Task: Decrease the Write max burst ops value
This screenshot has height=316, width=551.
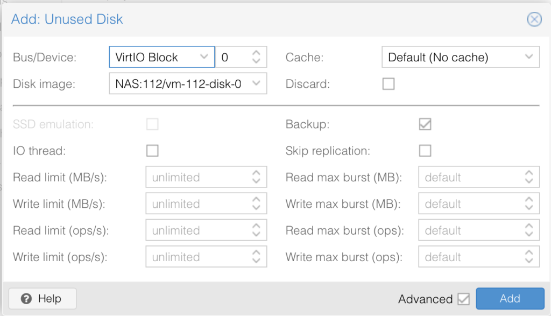Action: tap(530, 259)
